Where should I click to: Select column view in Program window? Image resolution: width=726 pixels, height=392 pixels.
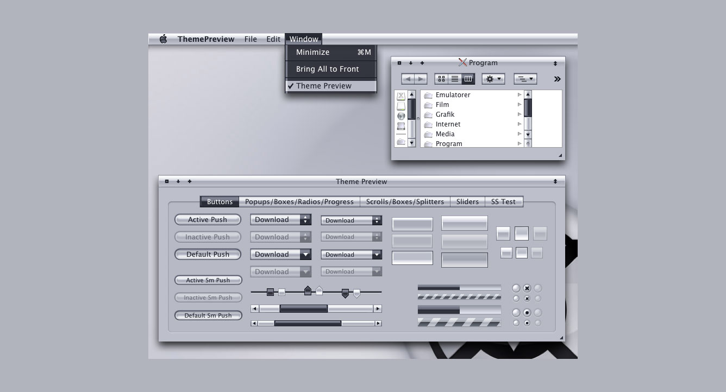click(x=468, y=79)
